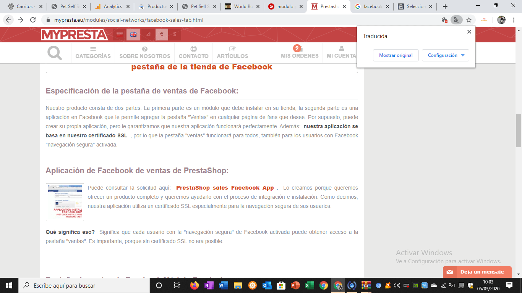Launch PowerPoint from taskbar
Screen dimensions: 522x293
pyautogui.click(x=295, y=285)
